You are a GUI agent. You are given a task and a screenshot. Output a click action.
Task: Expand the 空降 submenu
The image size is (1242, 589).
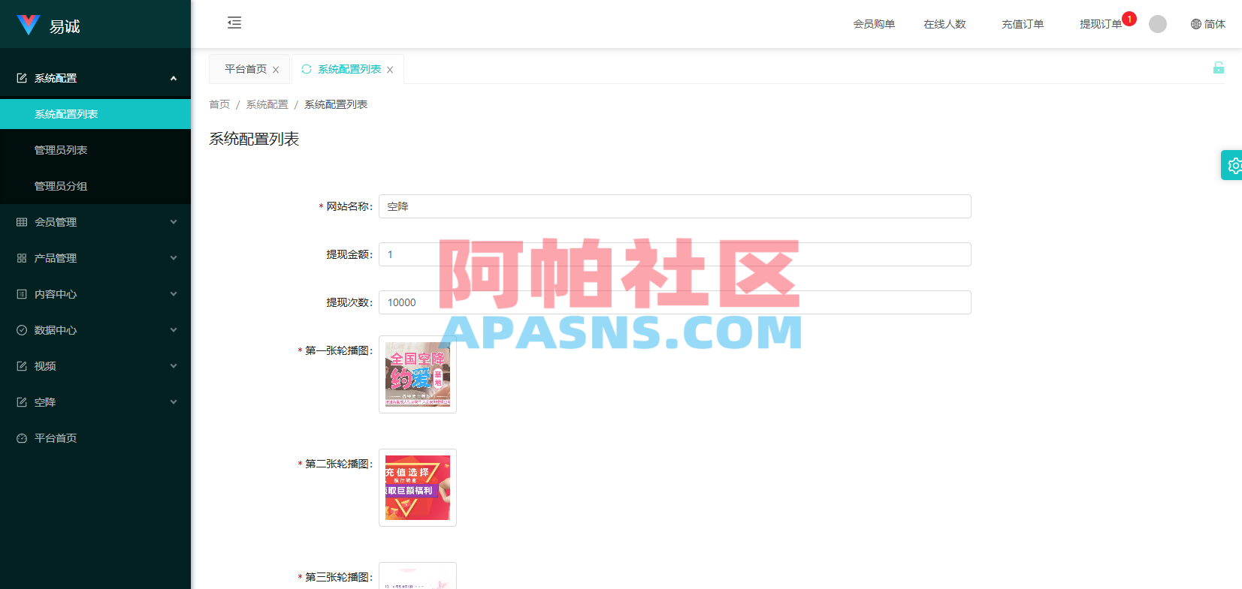click(174, 402)
